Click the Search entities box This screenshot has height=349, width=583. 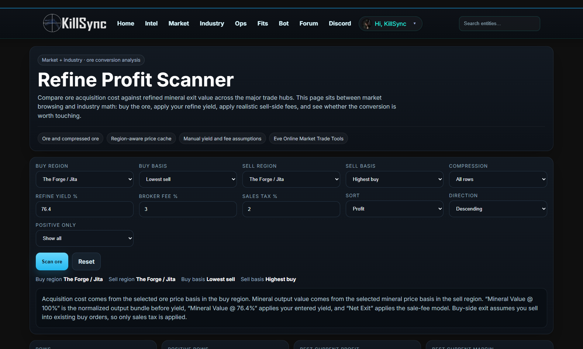point(499,24)
